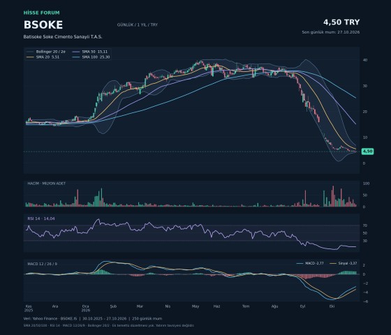Select the BSOKE ticker title
This screenshot has width=391, height=335.
pos(43,25)
